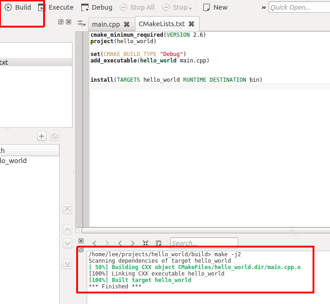
Task: Go to first previous-output arrow
Action: pos(95,243)
